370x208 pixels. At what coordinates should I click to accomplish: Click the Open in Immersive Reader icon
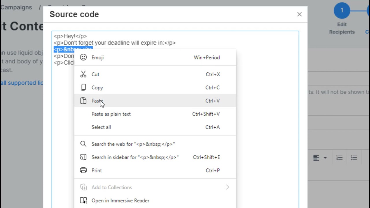(83, 200)
